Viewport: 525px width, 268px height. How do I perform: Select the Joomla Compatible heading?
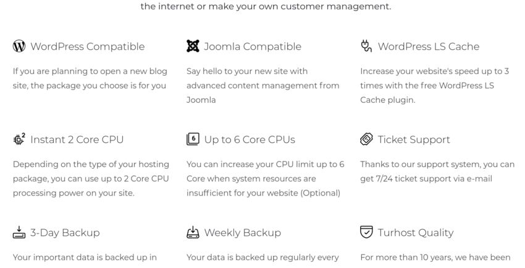coord(253,46)
